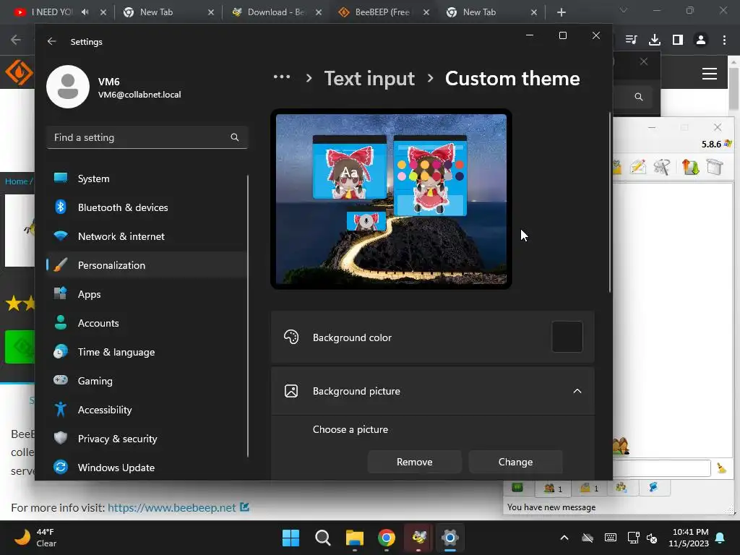This screenshot has width=740, height=555.
Task: Open https://www.beebeep.net link
Action: coord(172,507)
